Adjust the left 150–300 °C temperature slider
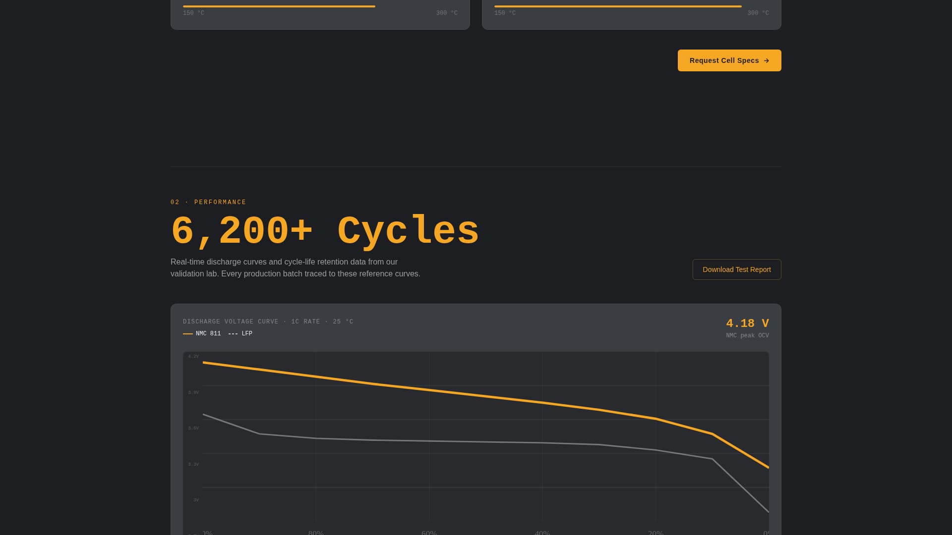 (279, 5)
